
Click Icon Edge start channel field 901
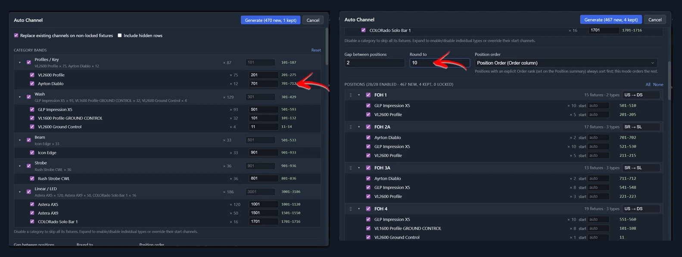[x=263, y=153]
